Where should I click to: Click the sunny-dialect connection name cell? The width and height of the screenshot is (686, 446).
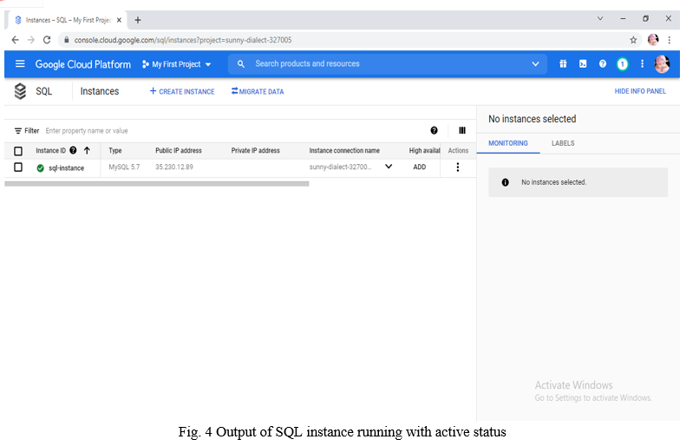point(340,167)
